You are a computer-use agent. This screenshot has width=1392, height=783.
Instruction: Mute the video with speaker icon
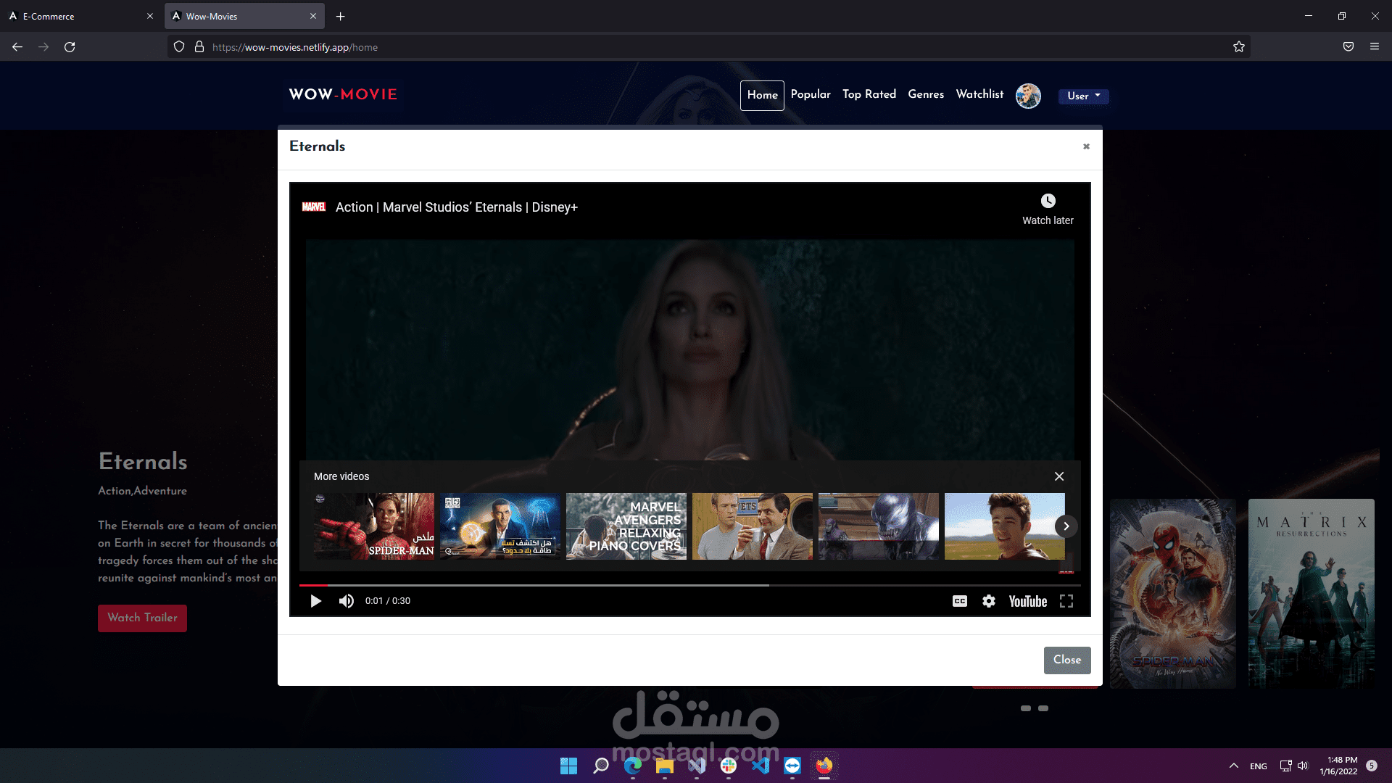(347, 601)
